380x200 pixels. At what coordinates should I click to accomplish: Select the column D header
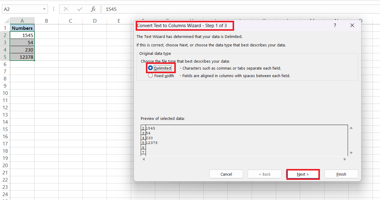click(95, 21)
